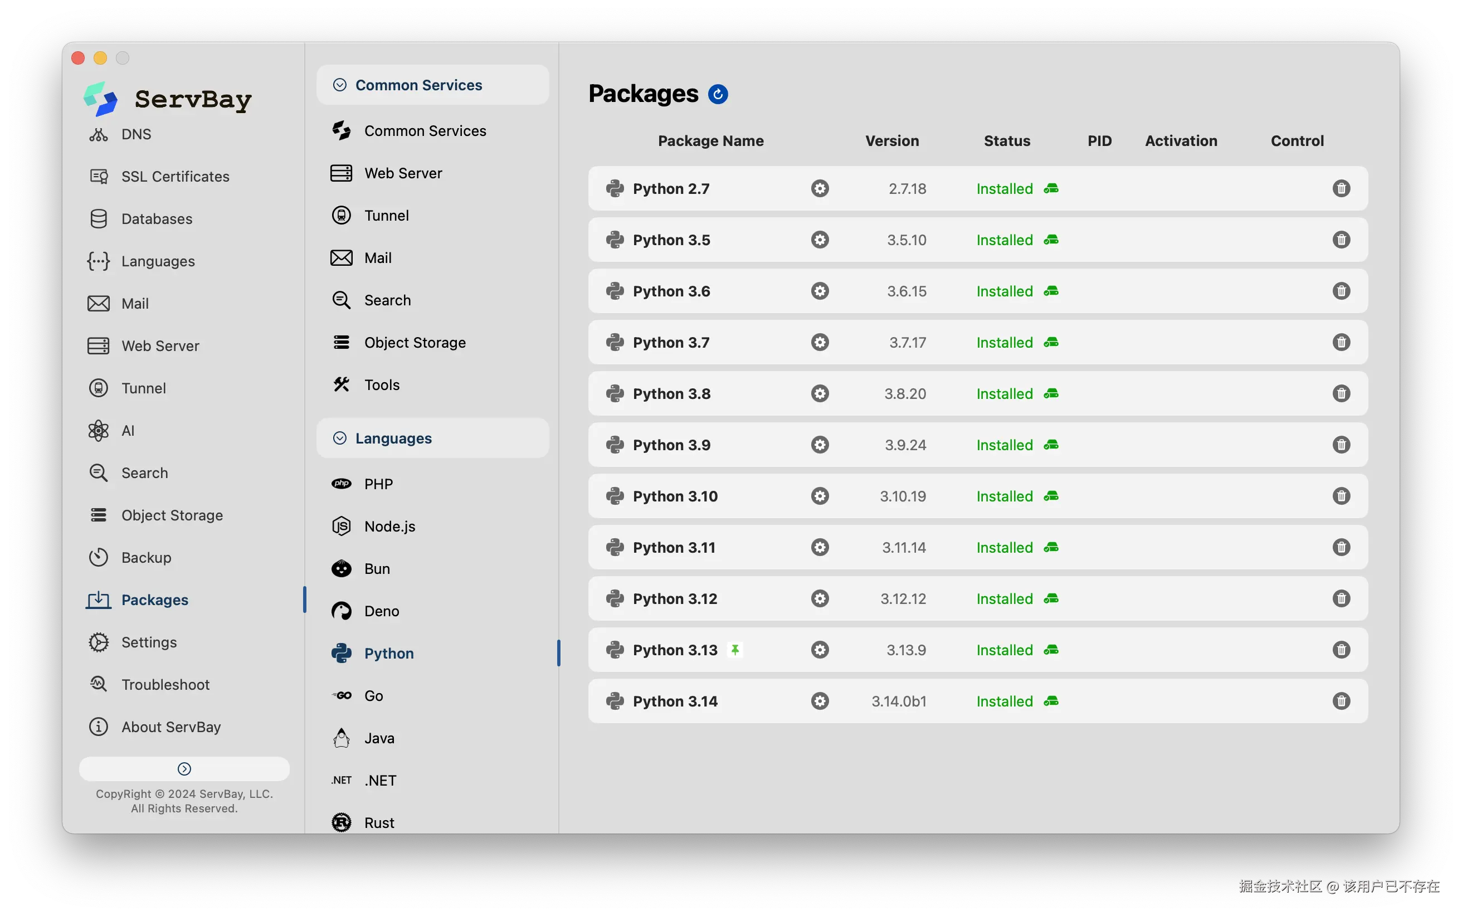Viewport: 1462px width, 916px height.
Task: Open the Rust language packages
Action: coord(379,822)
